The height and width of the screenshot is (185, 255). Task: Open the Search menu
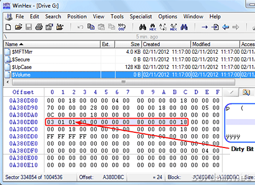pos(53,17)
